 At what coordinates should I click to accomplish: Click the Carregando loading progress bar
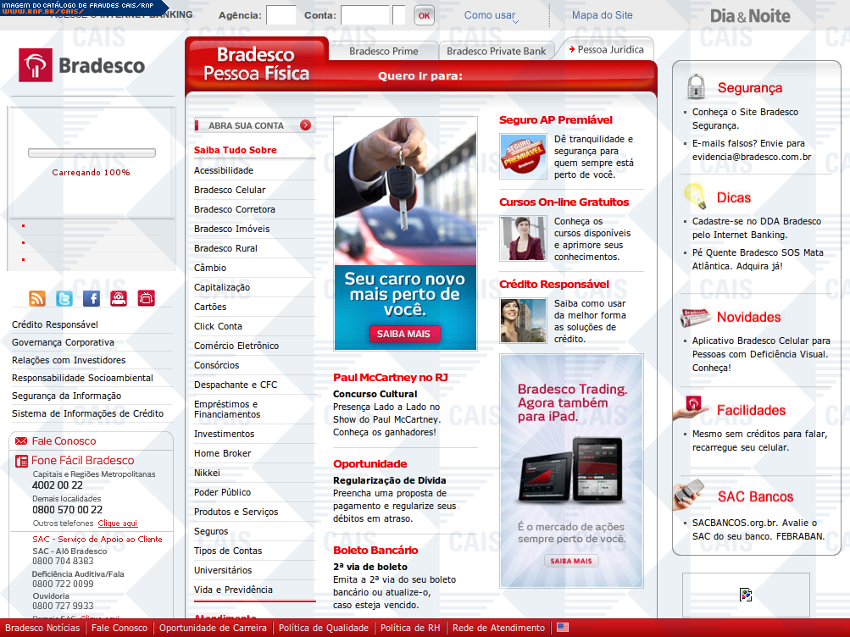pos(91,153)
